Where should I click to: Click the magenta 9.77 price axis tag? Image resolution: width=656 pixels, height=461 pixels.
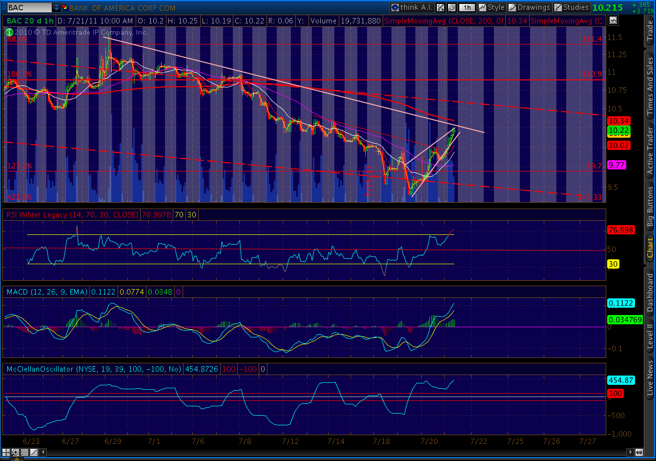tap(616, 165)
